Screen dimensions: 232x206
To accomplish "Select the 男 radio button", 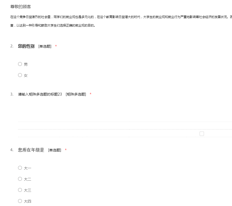I will click(20, 64).
